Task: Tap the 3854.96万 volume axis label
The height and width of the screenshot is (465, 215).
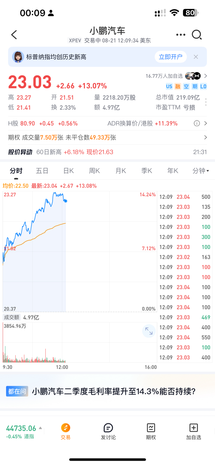Action: (15, 326)
